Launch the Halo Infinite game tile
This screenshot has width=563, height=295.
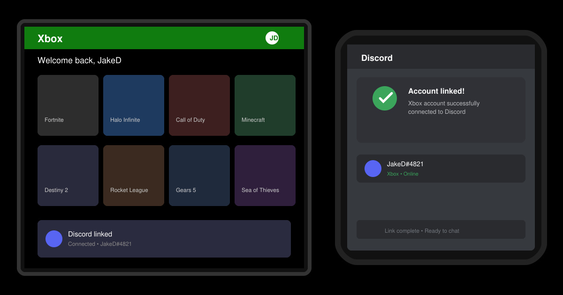coord(134,105)
